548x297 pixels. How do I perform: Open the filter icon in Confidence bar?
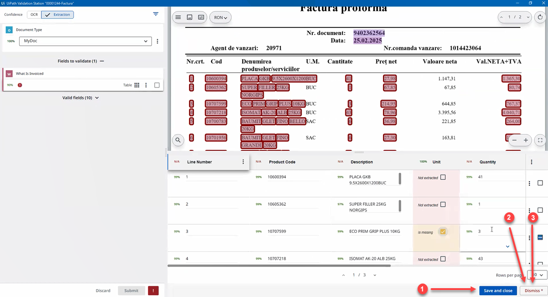pos(156,14)
